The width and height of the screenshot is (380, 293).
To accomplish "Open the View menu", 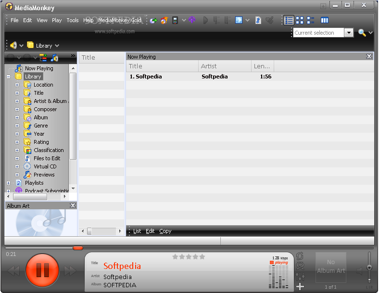I will click(x=42, y=20).
